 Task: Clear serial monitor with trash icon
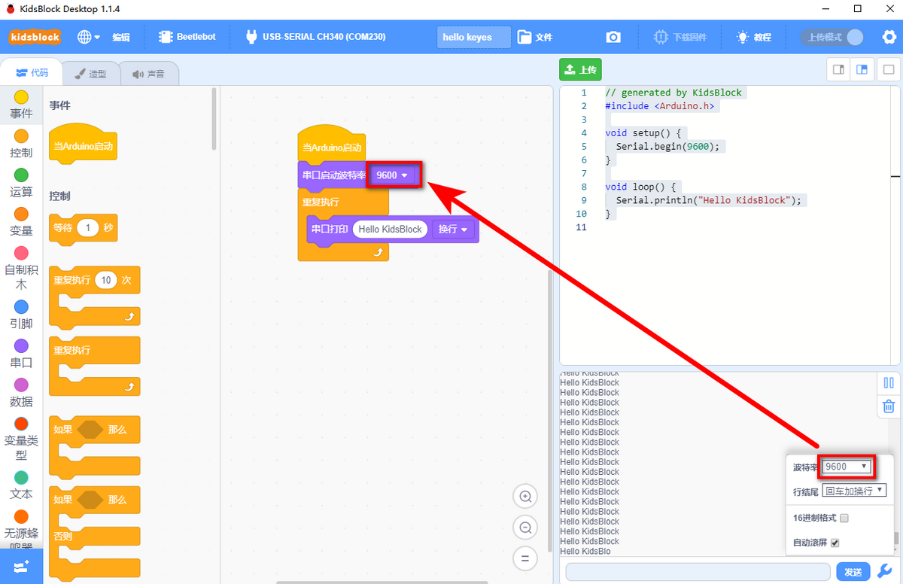click(889, 406)
